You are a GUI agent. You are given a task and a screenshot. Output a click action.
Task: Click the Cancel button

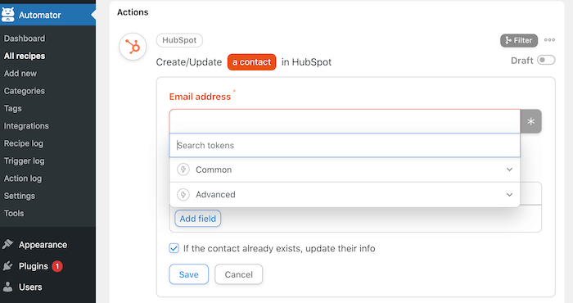point(239,274)
